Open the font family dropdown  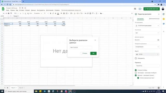tap(38, 13)
